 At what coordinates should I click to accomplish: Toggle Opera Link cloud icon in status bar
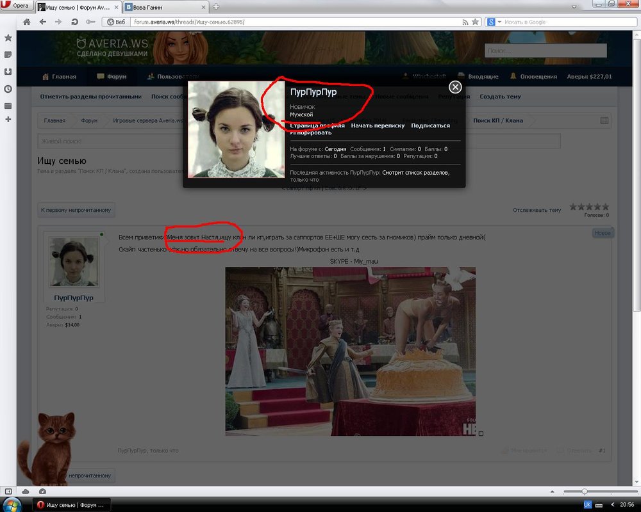coord(26,491)
